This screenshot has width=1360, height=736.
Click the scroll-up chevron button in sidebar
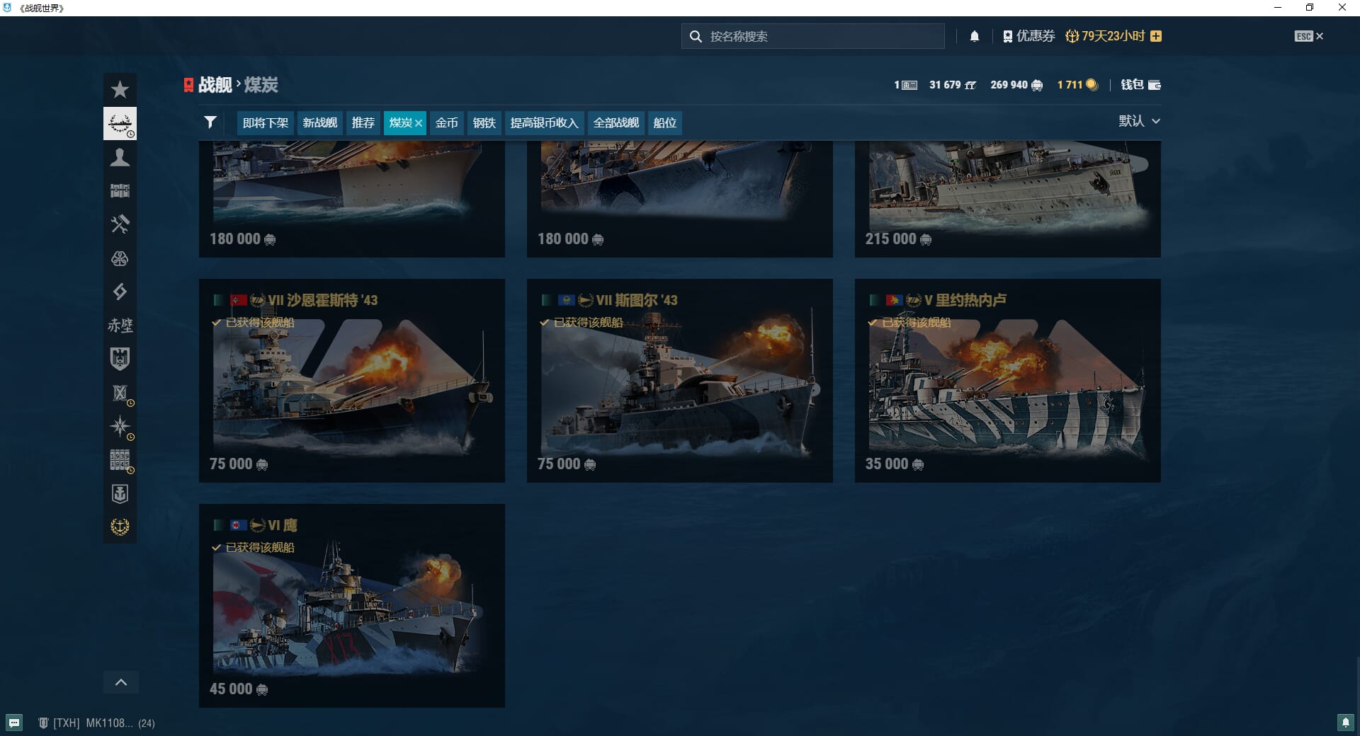[121, 682]
